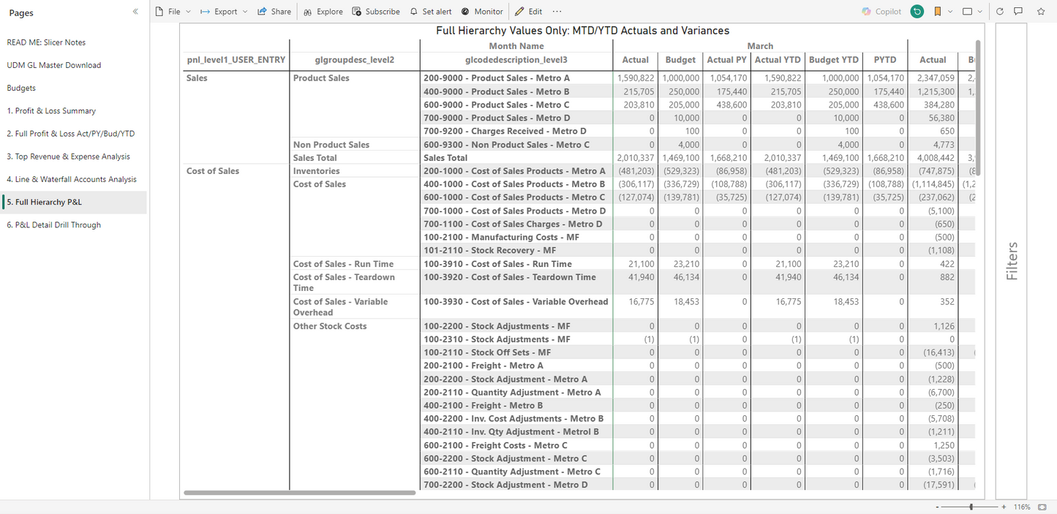Open the comments speech bubble icon
1057x514 pixels.
(x=1018, y=12)
